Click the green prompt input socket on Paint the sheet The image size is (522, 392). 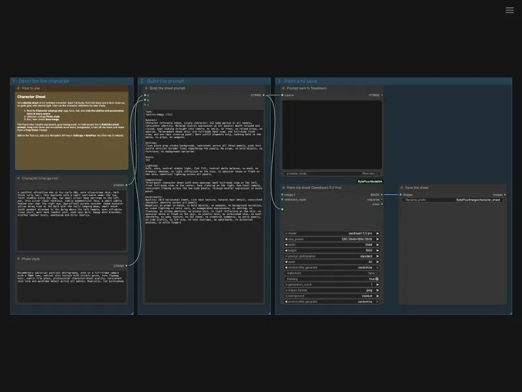[283, 209]
